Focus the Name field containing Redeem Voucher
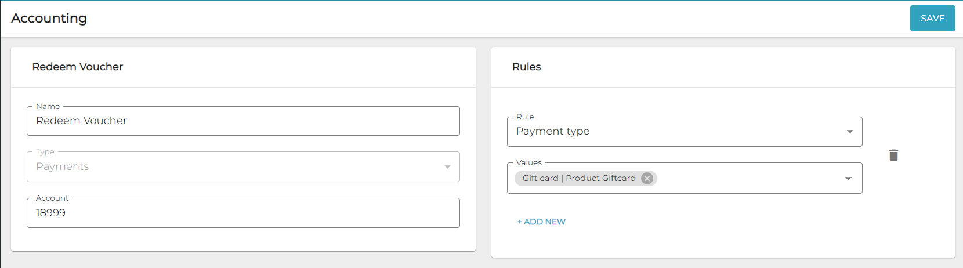The image size is (963, 268). (243, 121)
